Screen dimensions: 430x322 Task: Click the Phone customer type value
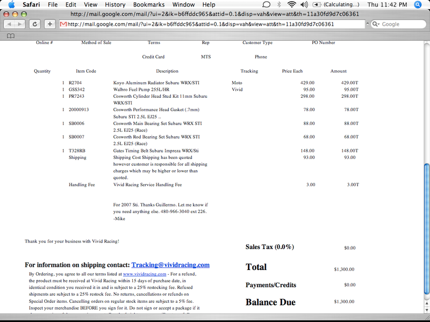[261, 57]
